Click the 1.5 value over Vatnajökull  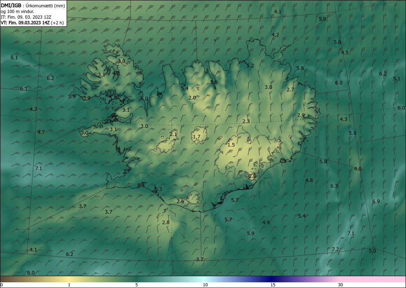(231, 145)
